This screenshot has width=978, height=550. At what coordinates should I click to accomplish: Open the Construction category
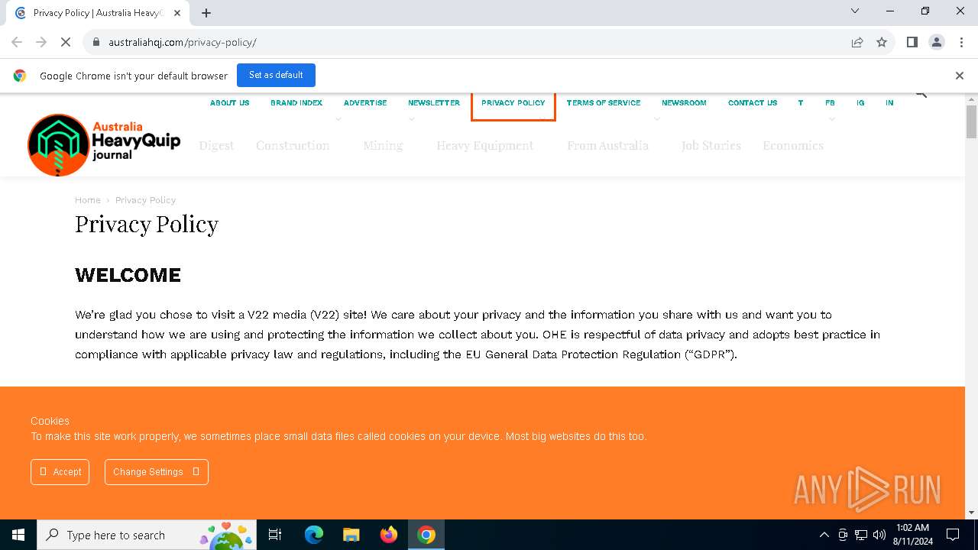tap(293, 145)
